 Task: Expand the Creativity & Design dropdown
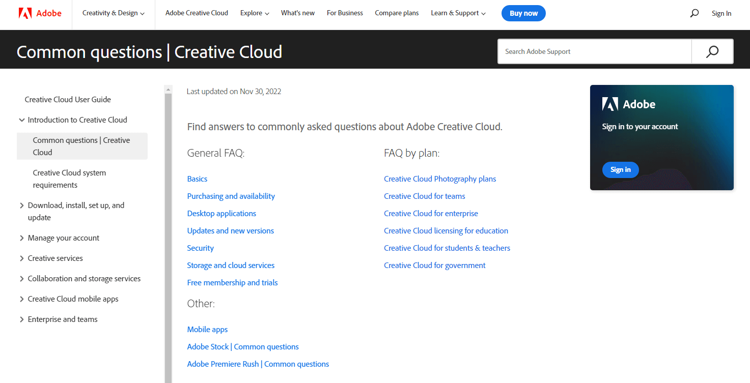pos(113,13)
